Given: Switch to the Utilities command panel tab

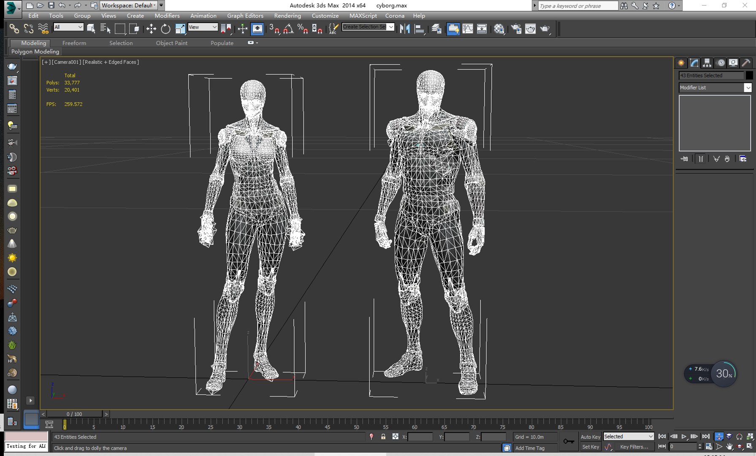Looking at the screenshot, I should [x=746, y=63].
